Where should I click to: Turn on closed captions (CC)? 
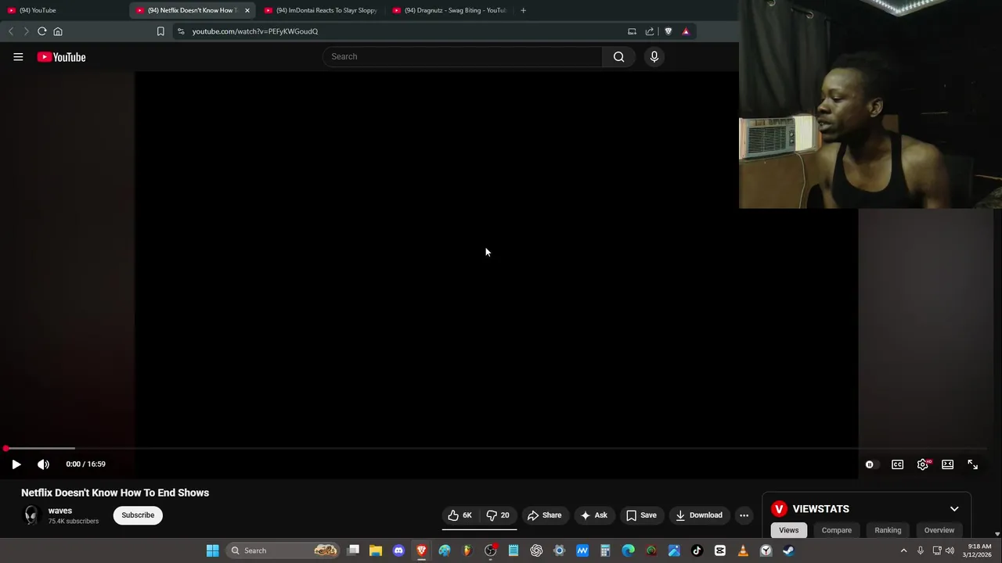click(x=898, y=464)
